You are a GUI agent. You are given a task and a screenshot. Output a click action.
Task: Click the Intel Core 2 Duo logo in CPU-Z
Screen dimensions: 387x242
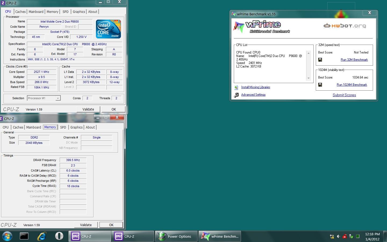pos(108,29)
